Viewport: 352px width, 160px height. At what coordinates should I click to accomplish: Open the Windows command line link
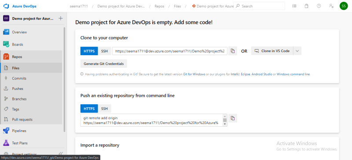coord(293,74)
